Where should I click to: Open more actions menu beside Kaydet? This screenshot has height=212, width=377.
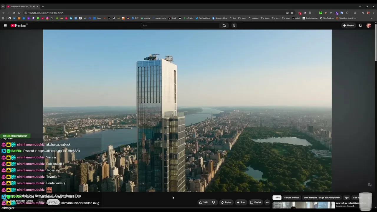(267, 202)
